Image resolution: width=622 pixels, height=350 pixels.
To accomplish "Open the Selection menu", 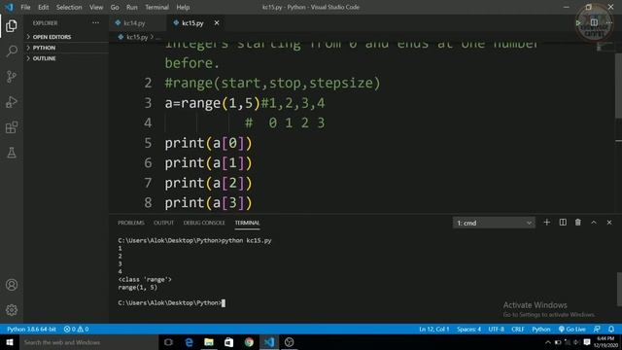I will [69, 7].
